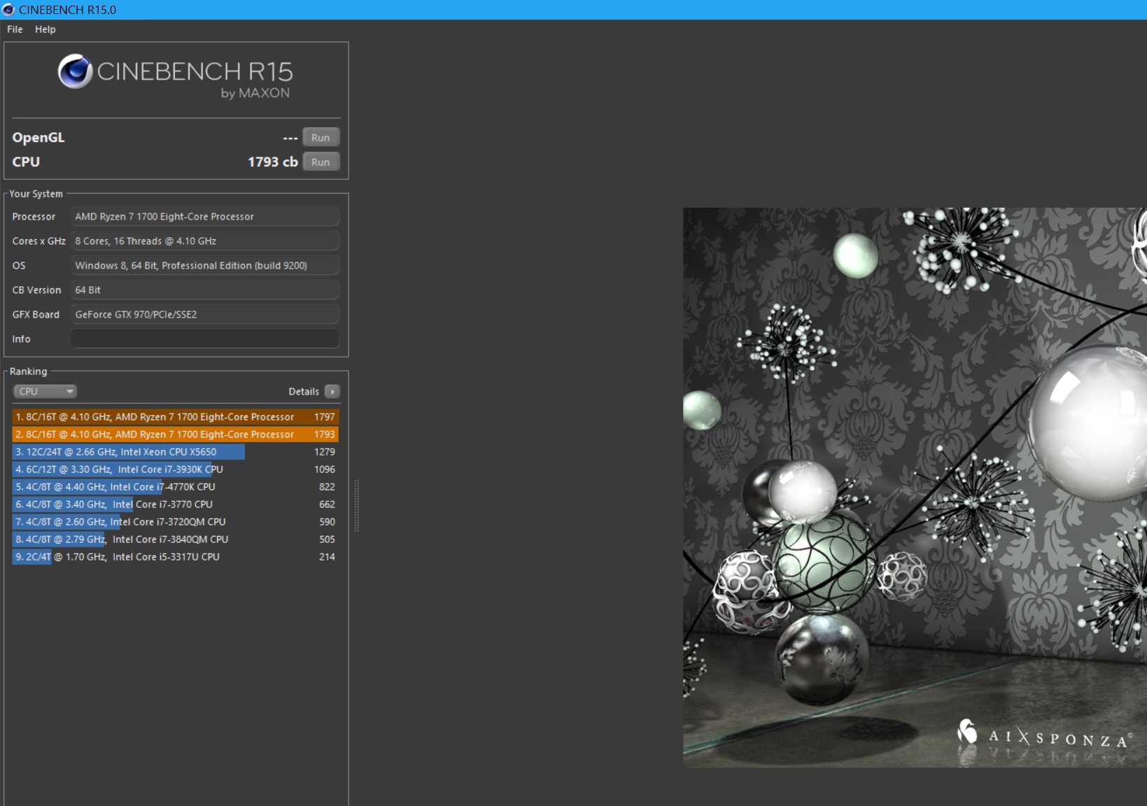Select ranking row Intel Xeon CPU X5650
Screen dimensions: 1147x806
(x=176, y=452)
